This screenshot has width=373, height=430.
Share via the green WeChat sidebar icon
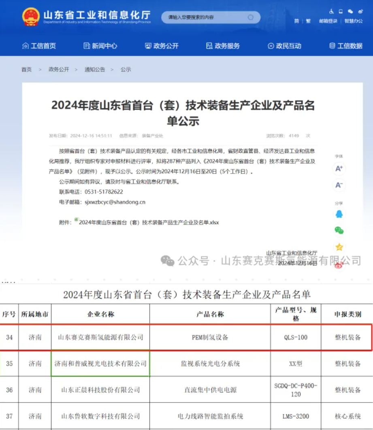(x=339, y=230)
